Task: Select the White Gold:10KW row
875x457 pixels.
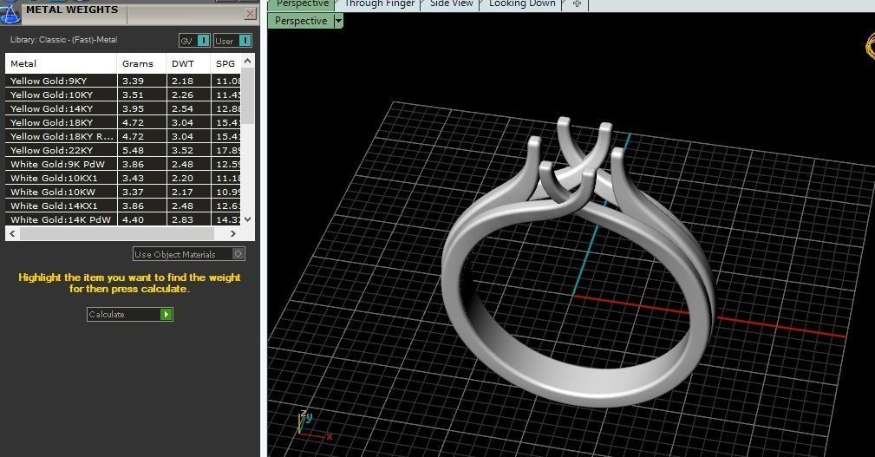Action: pyautogui.click(x=123, y=192)
